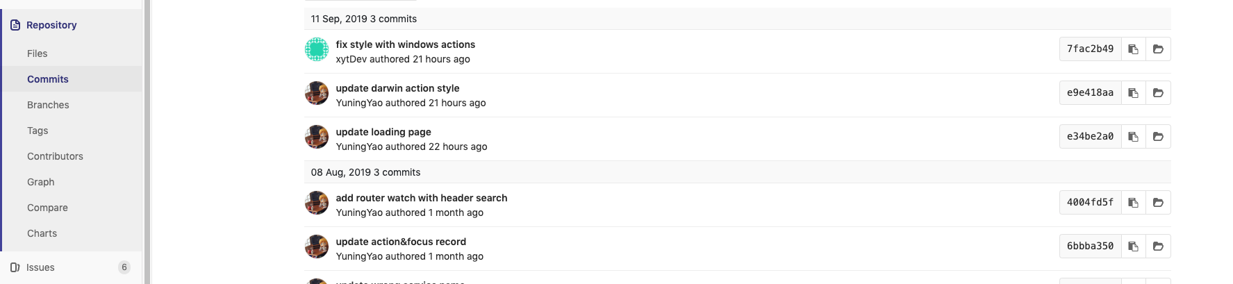The image size is (1233, 284).
Task: Select Contributors in sidebar
Action: [x=55, y=156]
